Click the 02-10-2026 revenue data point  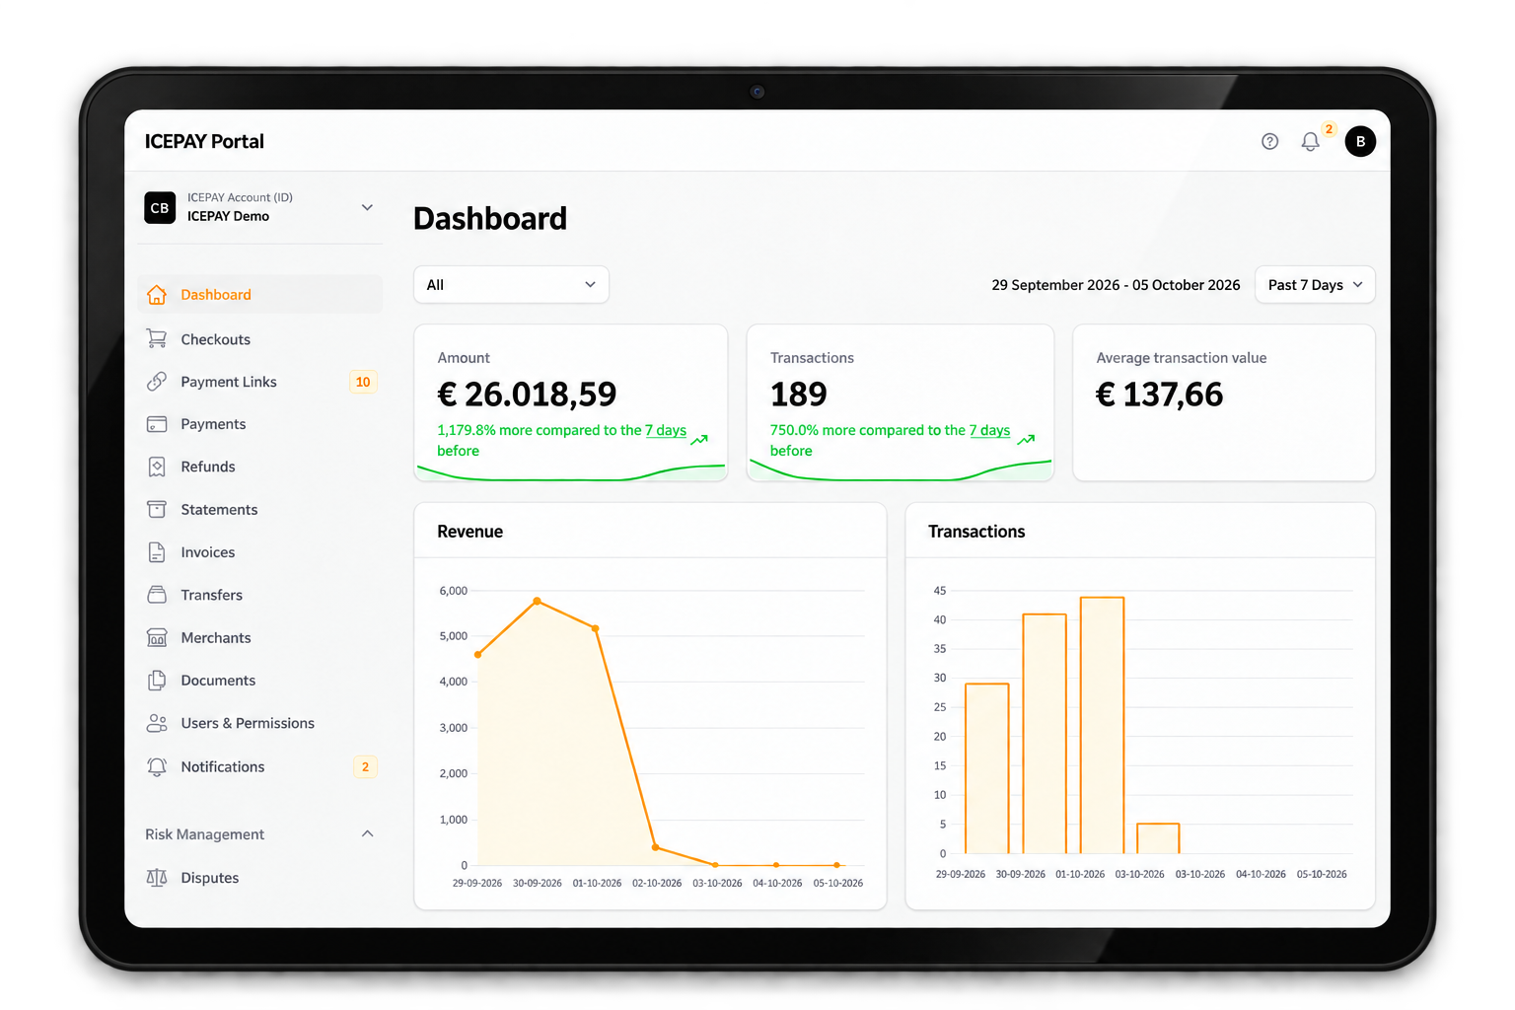656,847
